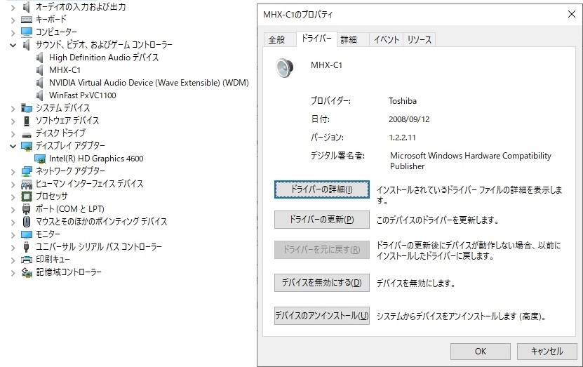The height and width of the screenshot is (367, 583).
Task: Expand the network adapters node
Action: tap(13, 171)
